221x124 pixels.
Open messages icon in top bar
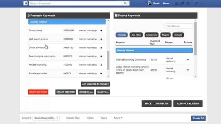pos(182,3)
